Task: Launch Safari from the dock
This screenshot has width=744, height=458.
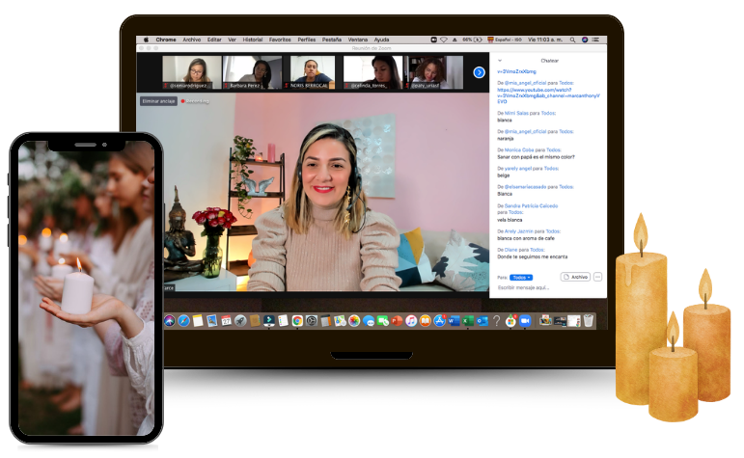Action: (183, 321)
